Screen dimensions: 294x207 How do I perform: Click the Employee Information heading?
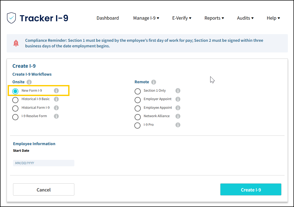pos(34,144)
